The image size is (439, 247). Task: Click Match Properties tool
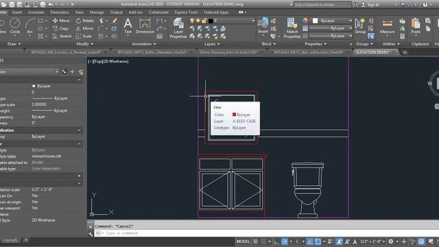click(x=292, y=27)
